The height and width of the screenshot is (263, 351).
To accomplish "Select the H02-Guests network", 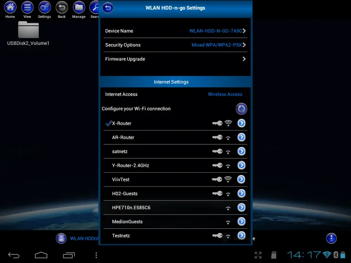I will click(175, 194).
